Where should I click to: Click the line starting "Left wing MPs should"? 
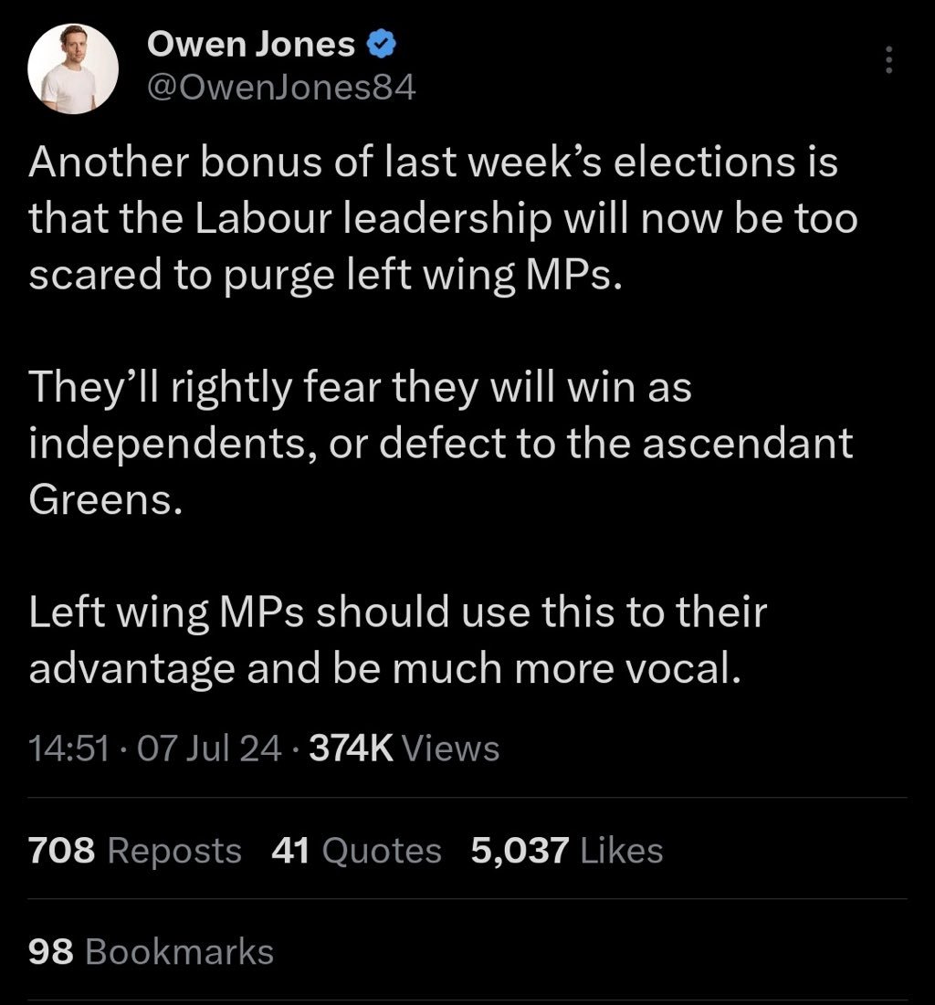tap(397, 612)
